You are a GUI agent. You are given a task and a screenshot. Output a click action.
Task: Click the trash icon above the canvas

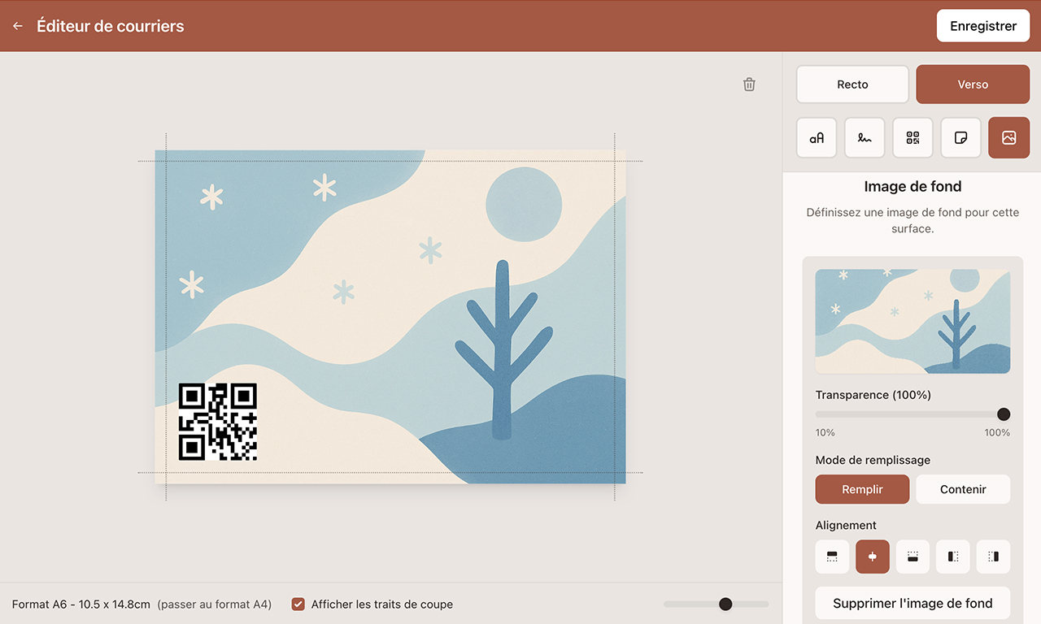[x=749, y=84]
